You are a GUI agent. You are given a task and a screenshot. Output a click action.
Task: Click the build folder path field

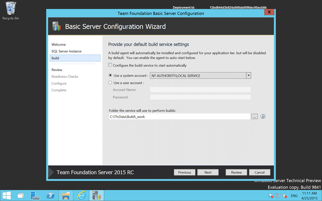179,117
